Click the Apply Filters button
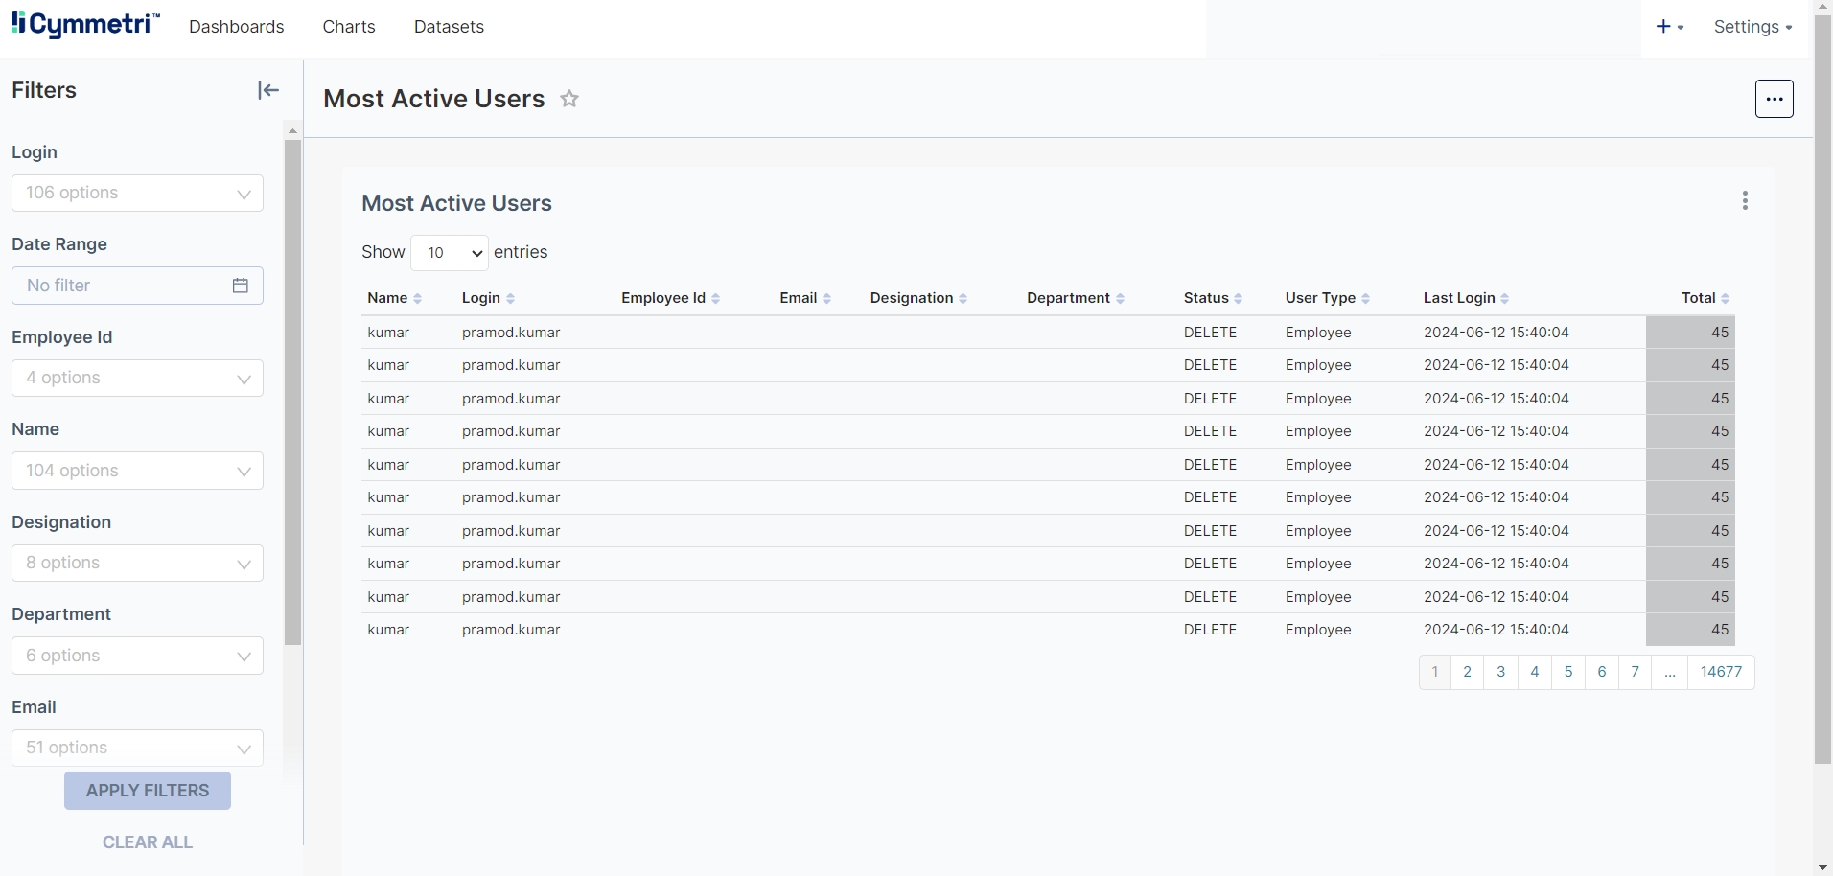The height and width of the screenshot is (876, 1833). [x=148, y=791]
